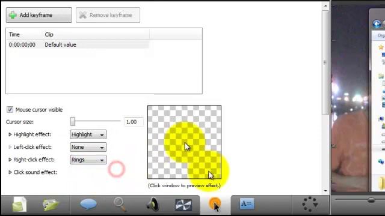Viewport: 385px width, 216px height.
Task: Click the Add keyframe button
Action: (x=39, y=15)
